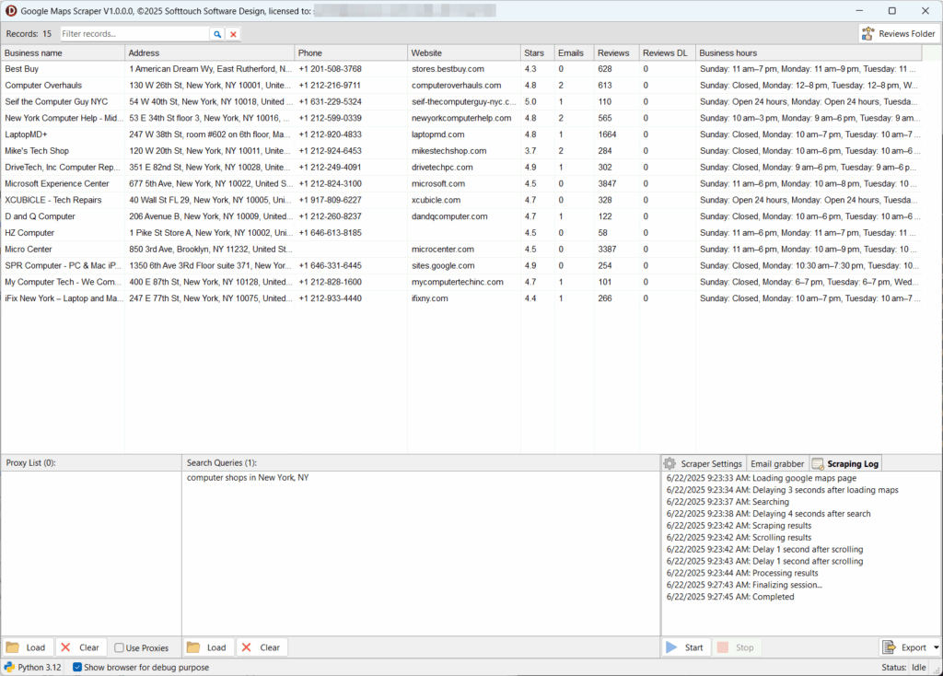Click the Filter records input field
This screenshot has width=943, height=676.
(x=134, y=34)
